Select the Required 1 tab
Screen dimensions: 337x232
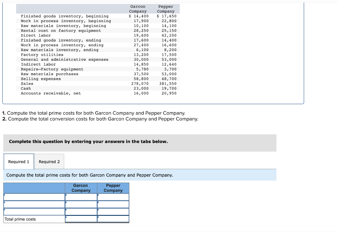point(18,161)
